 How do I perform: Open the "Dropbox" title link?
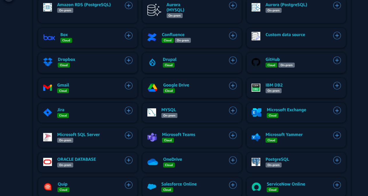click(x=67, y=59)
